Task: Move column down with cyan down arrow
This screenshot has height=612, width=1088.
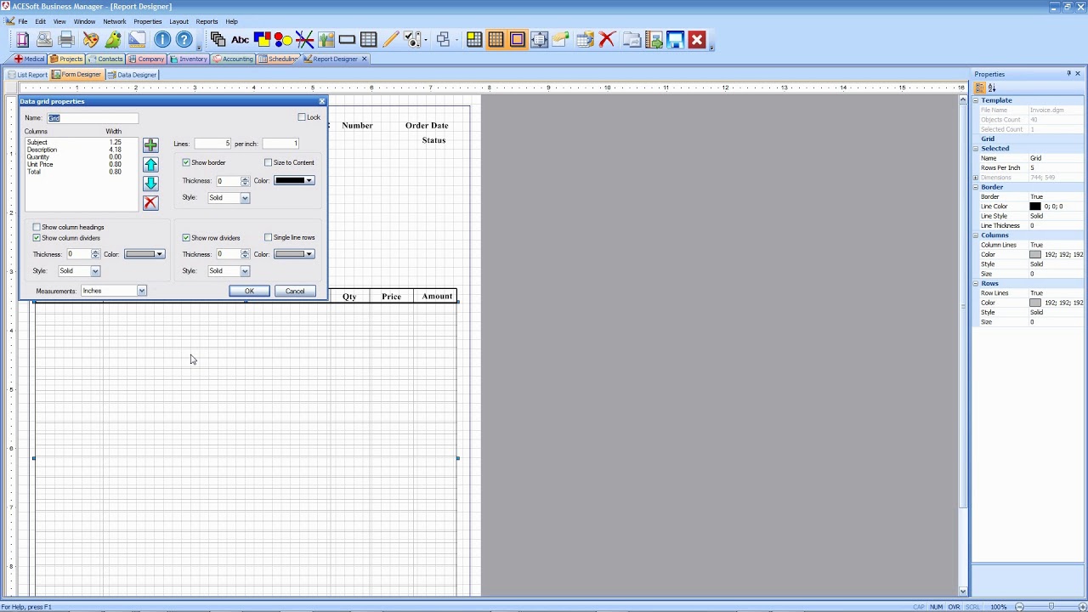Action: [150, 183]
